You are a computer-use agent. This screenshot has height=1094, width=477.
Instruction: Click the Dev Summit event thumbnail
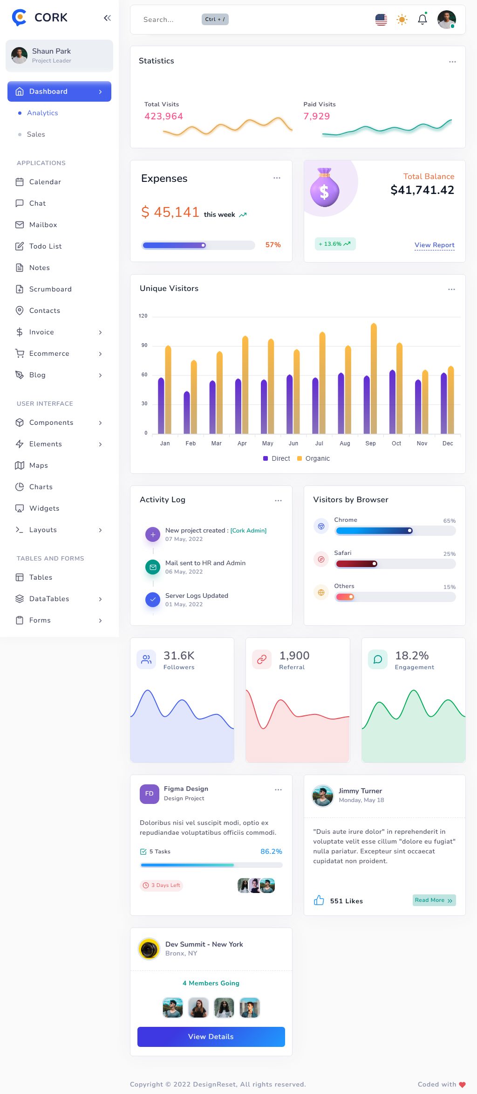150,949
